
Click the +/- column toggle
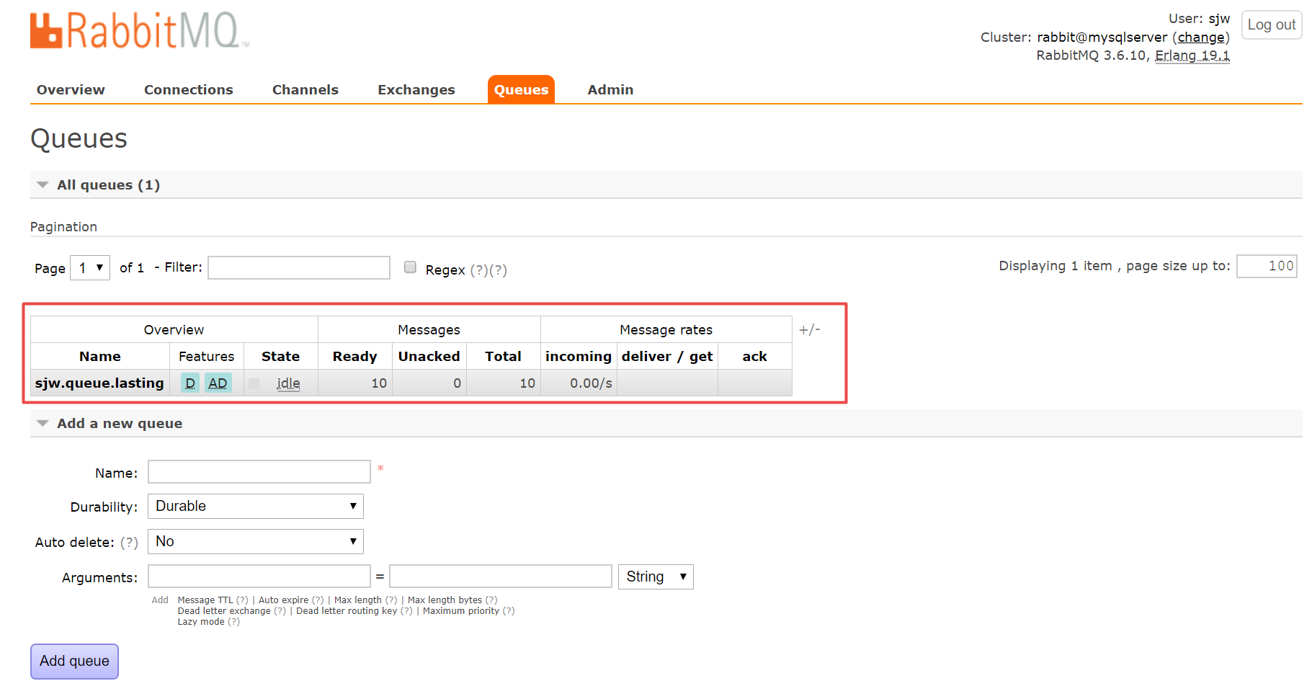(809, 329)
